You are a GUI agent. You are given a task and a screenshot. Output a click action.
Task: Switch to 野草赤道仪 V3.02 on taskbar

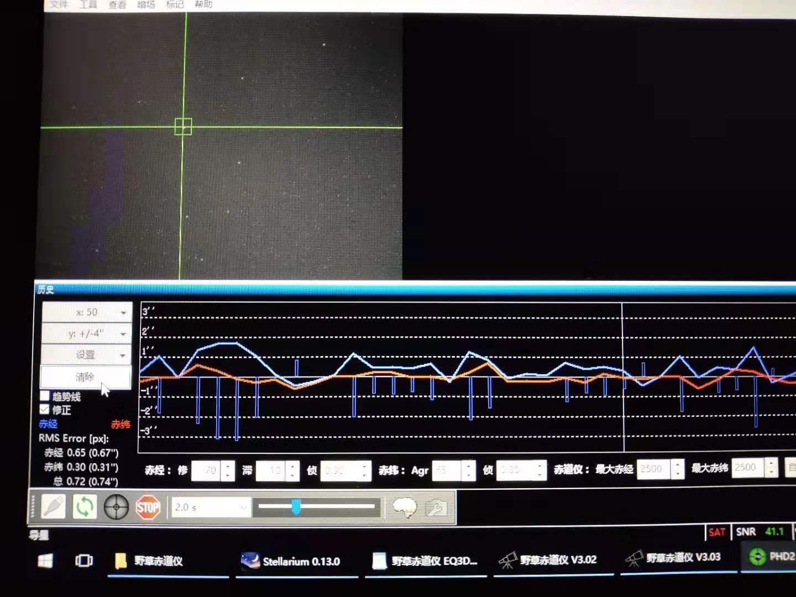[x=553, y=559]
